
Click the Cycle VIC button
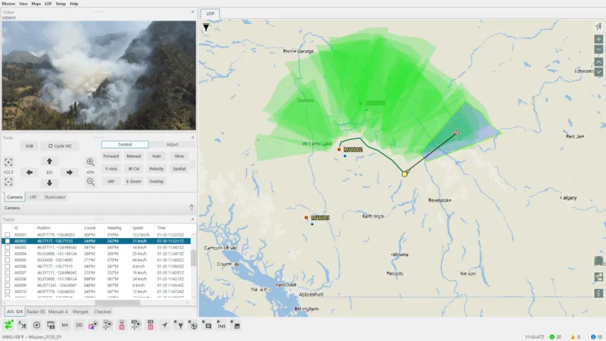point(60,146)
